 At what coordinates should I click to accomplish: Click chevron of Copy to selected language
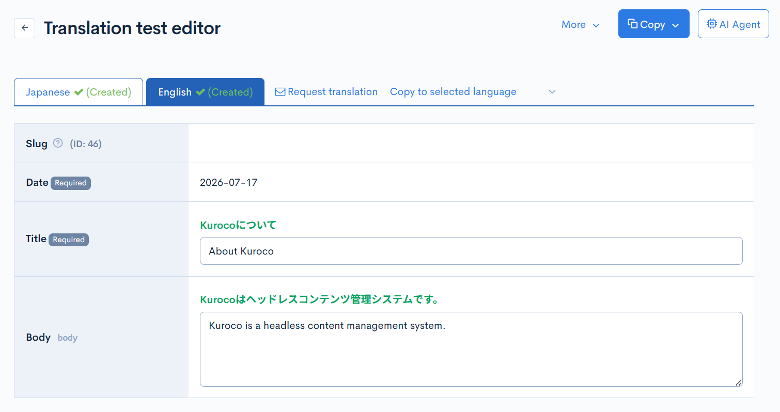(552, 92)
